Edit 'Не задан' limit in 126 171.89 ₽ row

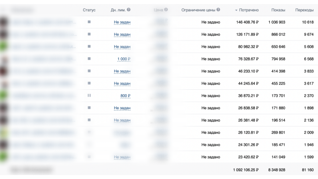click(122, 34)
